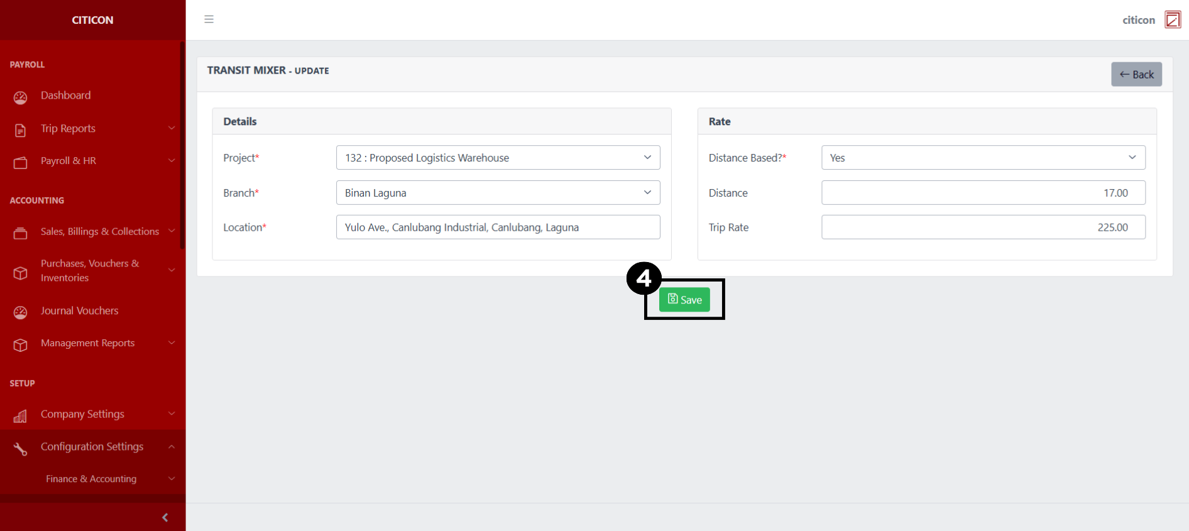Expand the Finance & Accounting submenu
The width and height of the screenshot is (1189, 531).
point(91,479)
